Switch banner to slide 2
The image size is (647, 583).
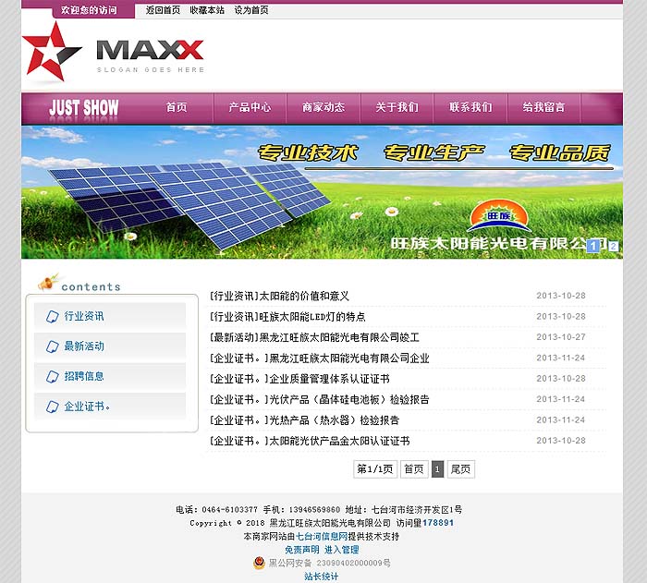pos(613,246)
